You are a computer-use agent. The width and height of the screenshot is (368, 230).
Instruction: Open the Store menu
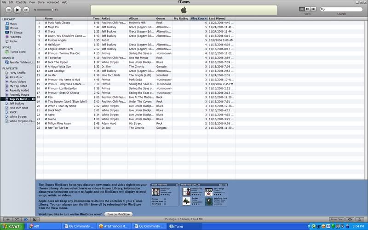(41, 2)
